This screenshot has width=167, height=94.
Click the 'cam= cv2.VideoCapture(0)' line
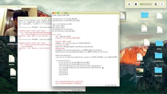click(x=62, y=24)
